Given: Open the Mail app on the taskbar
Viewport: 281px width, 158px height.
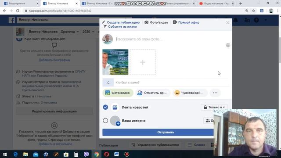Looking at the screenshot, I should (36, 154).
